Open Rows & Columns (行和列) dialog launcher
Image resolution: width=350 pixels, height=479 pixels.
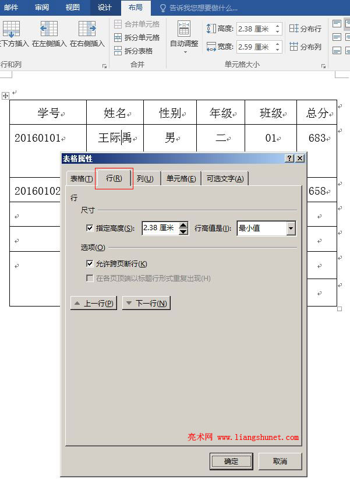(x=104, y=66)
